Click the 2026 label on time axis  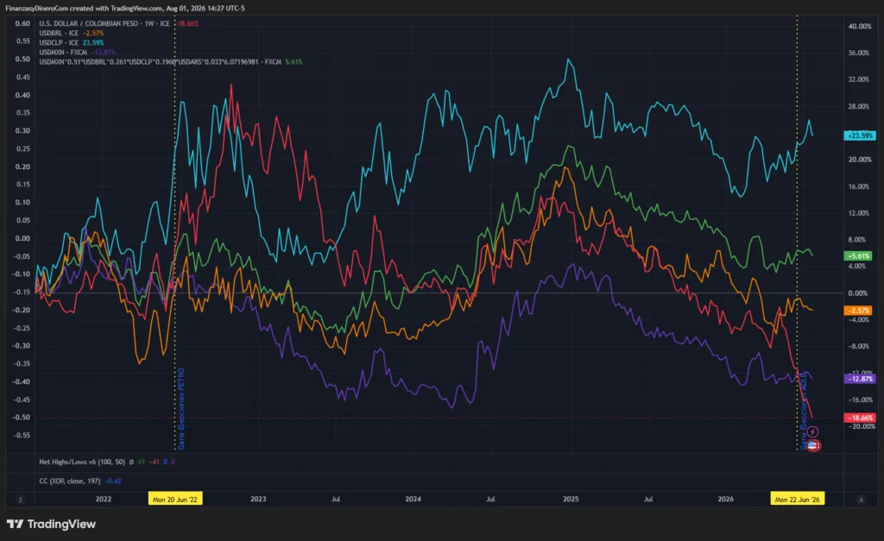point(725,500)
